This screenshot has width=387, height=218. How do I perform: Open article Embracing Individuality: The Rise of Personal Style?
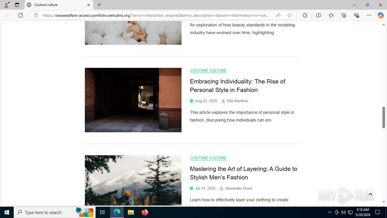[x=238, y=86]
